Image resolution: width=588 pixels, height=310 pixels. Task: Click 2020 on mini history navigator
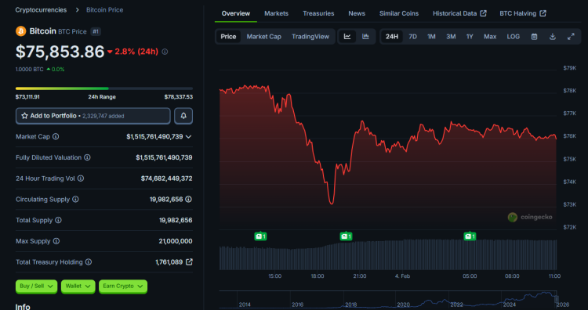404,305
